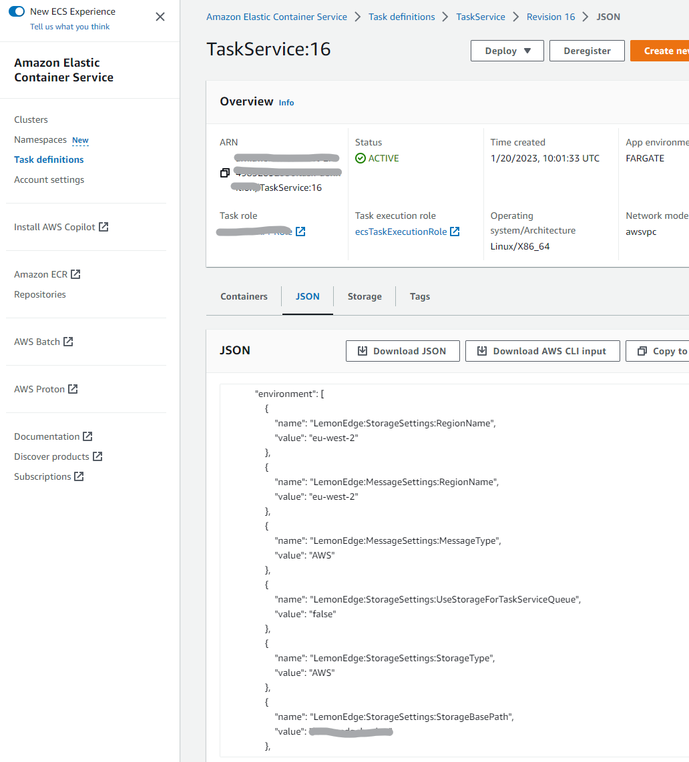Click the Deregister button
Image resolution: width=689 pixels, height=762 pixels.
(x=587, y=51)
